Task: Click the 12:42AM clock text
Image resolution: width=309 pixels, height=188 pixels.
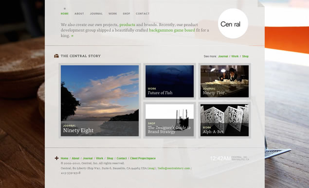Action: pyautogui.click(x=220, y=158)
